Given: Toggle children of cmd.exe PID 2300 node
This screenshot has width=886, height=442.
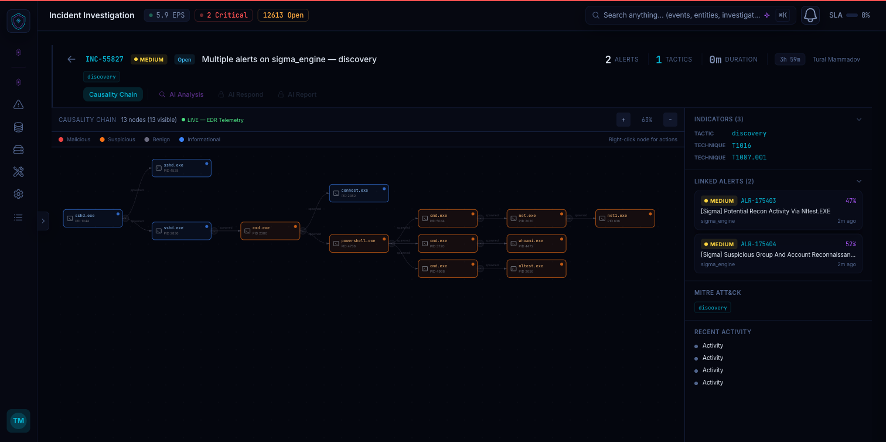Looking at the screenshot, I should click(303, 231).
